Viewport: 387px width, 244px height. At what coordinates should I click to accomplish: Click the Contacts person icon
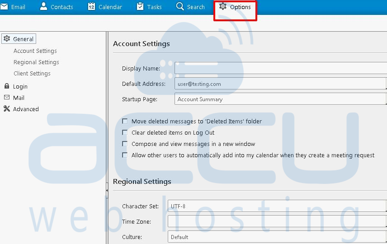pos(43,6)
